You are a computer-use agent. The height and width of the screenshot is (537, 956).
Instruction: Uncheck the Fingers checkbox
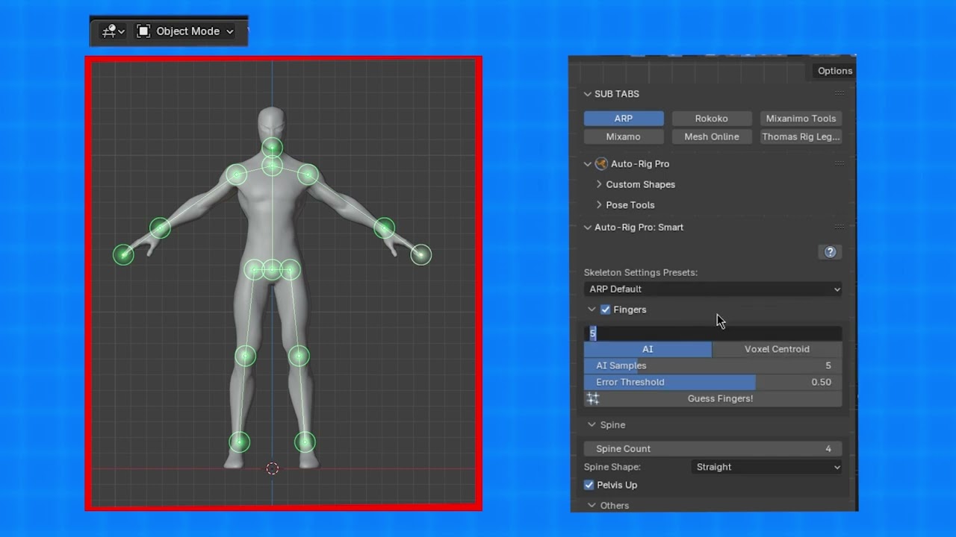(606, 310)
